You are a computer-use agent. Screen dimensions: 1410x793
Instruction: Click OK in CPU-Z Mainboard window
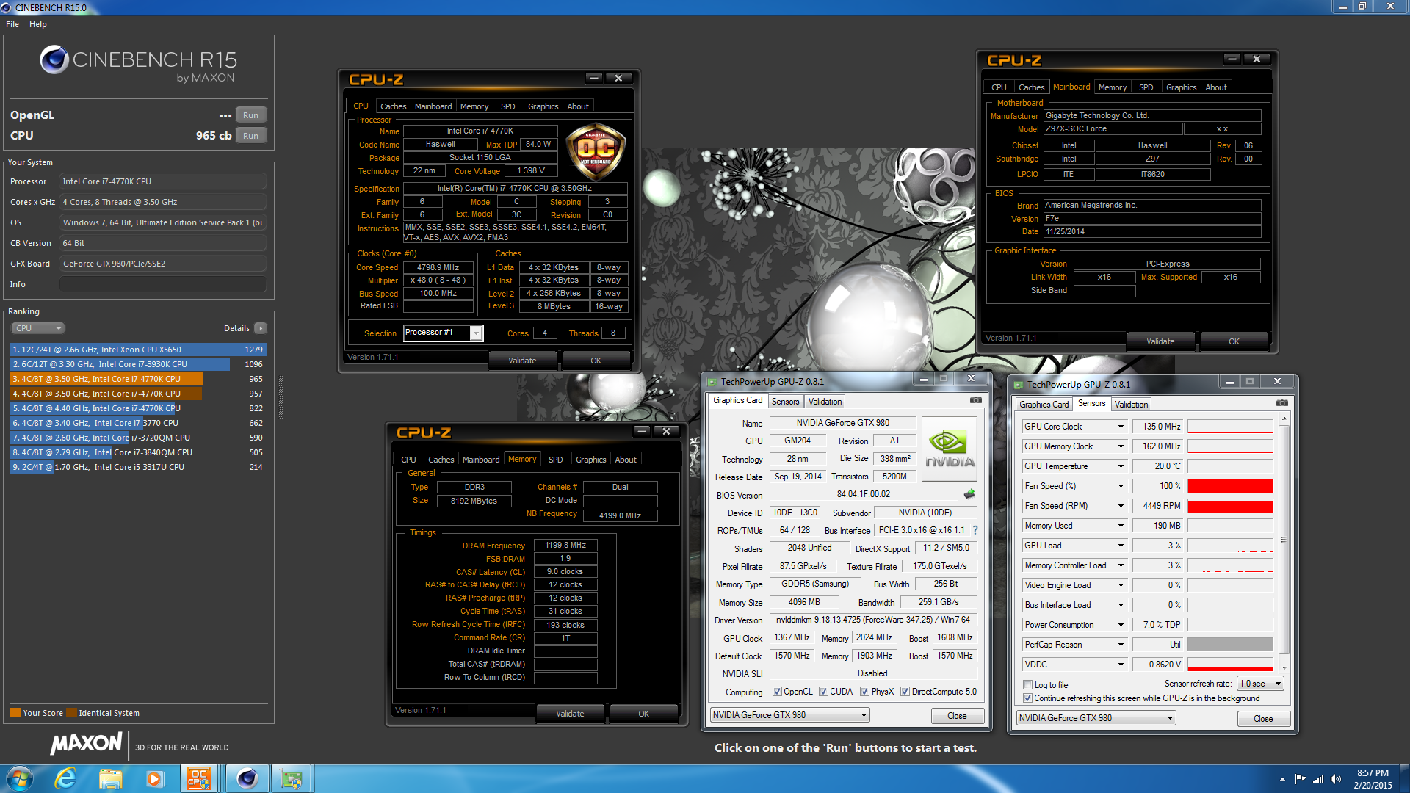pyautogui.click(x=1234, y=341)
